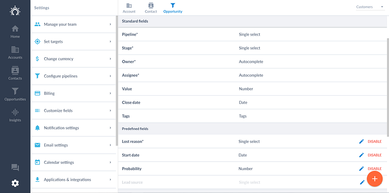Expand Manage your team settings
Viewport: 389px width, 193px height.
pos(73,24)
